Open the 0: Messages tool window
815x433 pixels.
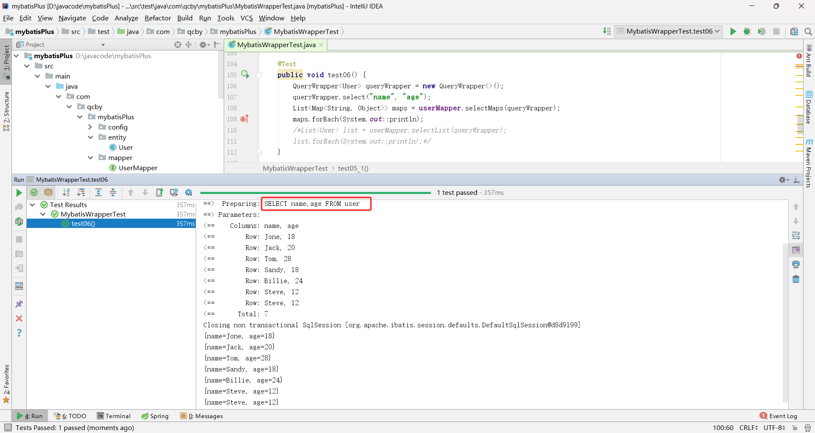(x=202, y=416)
